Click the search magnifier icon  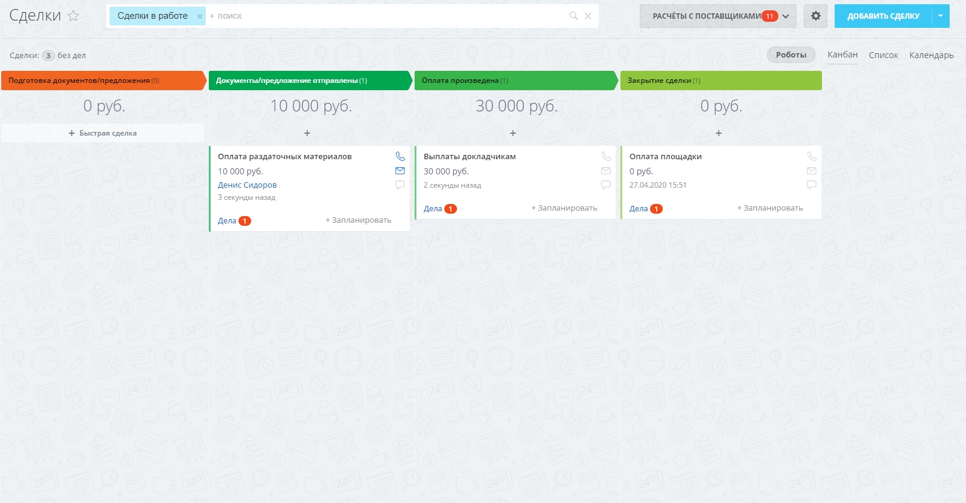tap(573, 16)
